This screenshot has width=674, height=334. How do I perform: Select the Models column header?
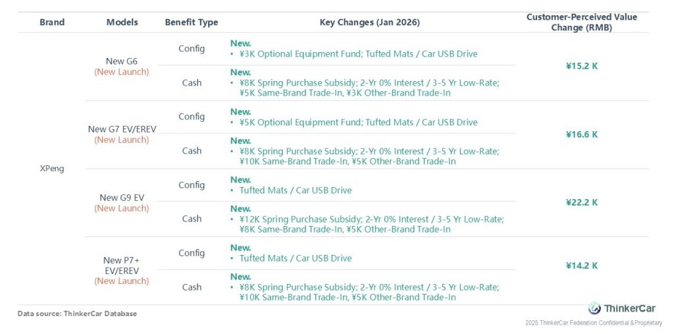pyautogui.click(x=122, y=22)
